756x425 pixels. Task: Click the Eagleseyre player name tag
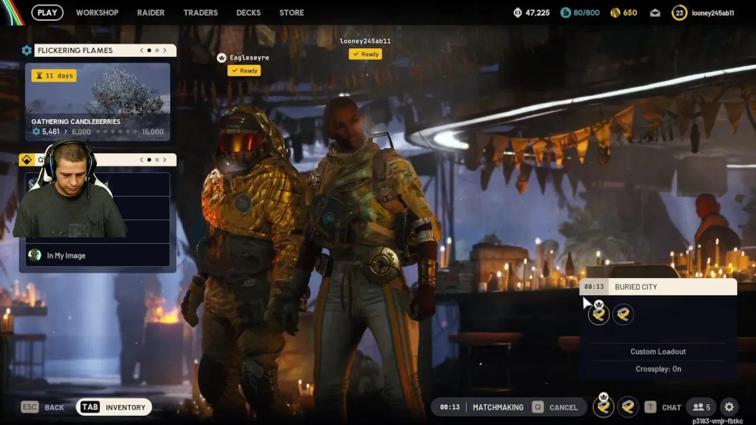[x=249, y=58]
